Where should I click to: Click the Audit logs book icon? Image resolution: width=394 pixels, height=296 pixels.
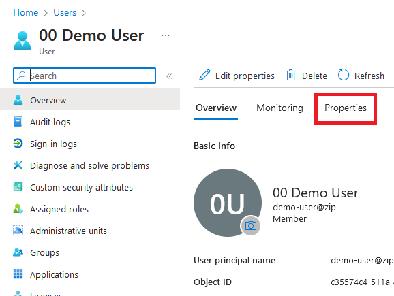[x=18, y=122]
